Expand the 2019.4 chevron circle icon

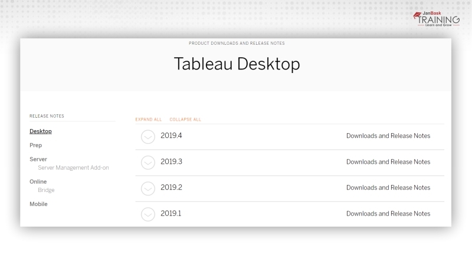coord(148,137)
